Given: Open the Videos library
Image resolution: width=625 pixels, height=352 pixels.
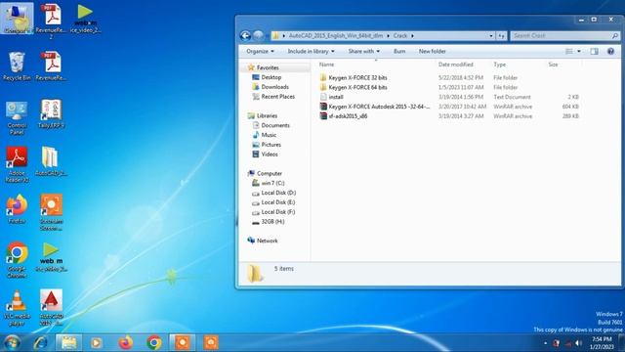Looking at the screenshot, I should (270, 154).
